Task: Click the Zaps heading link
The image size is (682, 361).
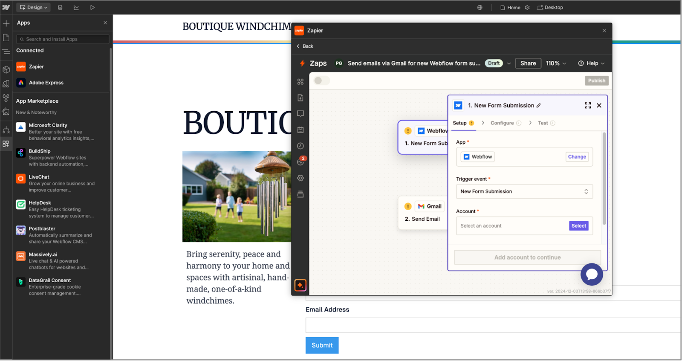Action: tap(318, 63)
